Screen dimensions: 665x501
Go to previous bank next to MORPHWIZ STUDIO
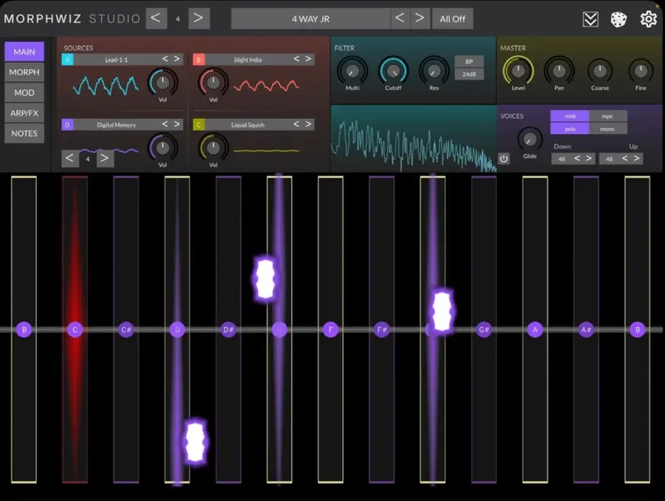[156, 18]
